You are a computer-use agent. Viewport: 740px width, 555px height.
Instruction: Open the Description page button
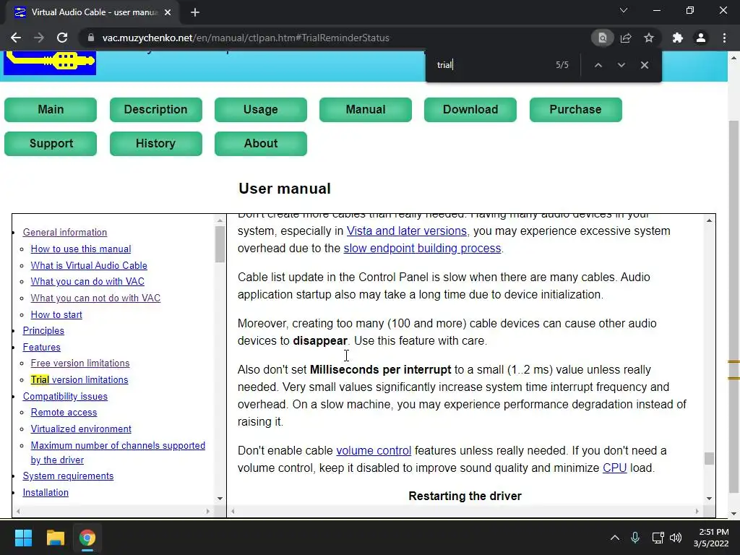click(156, 110)
